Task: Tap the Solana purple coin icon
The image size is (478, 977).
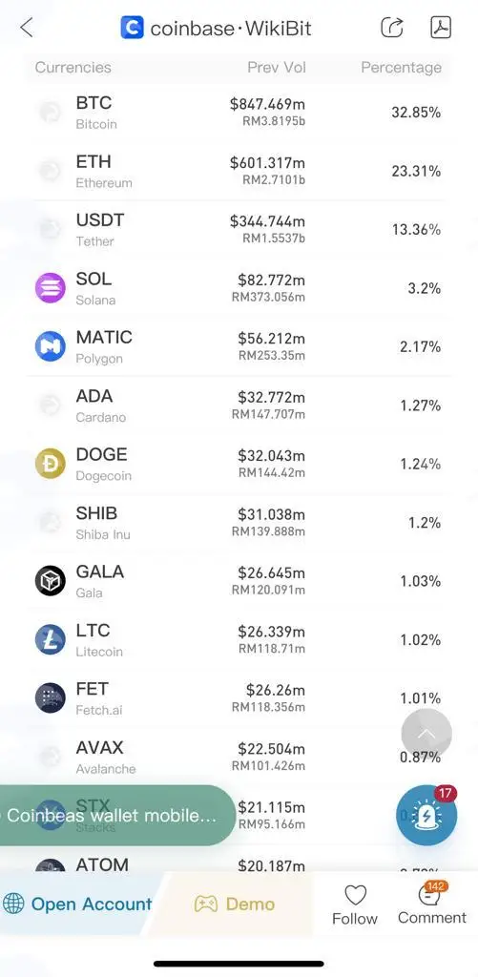Action: [x=50, y=288]
